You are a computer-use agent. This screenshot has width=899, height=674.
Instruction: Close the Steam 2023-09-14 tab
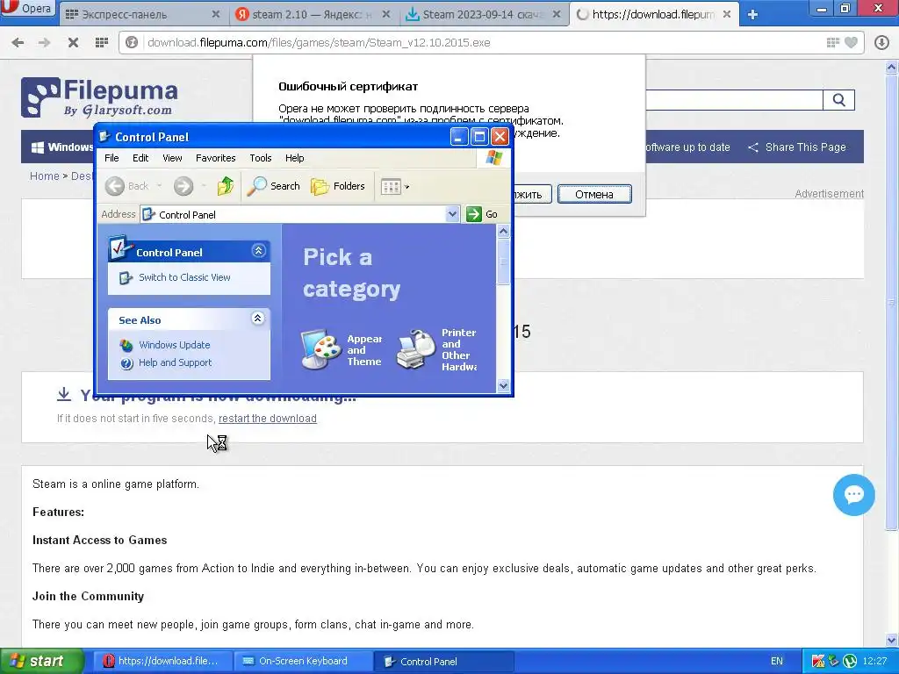coord(556,14)
